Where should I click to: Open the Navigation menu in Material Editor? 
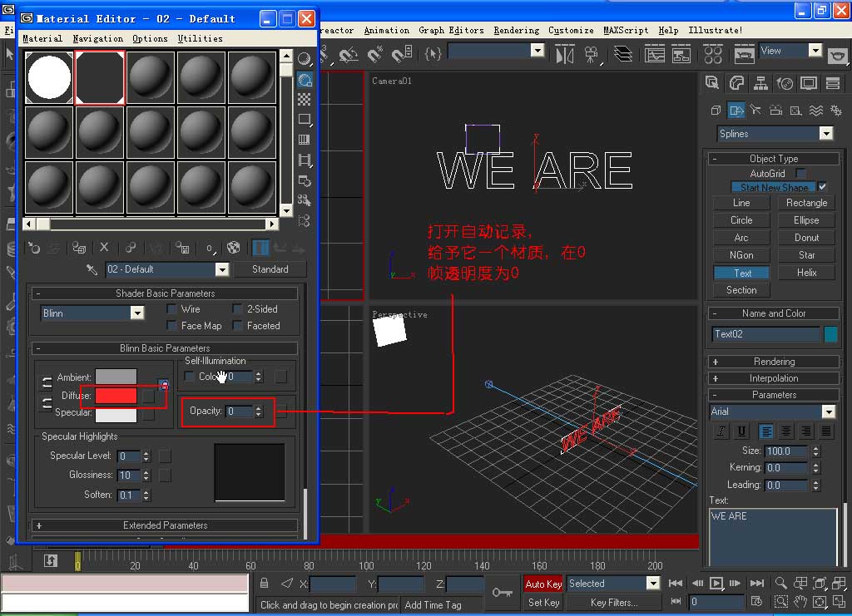point(98,38)
